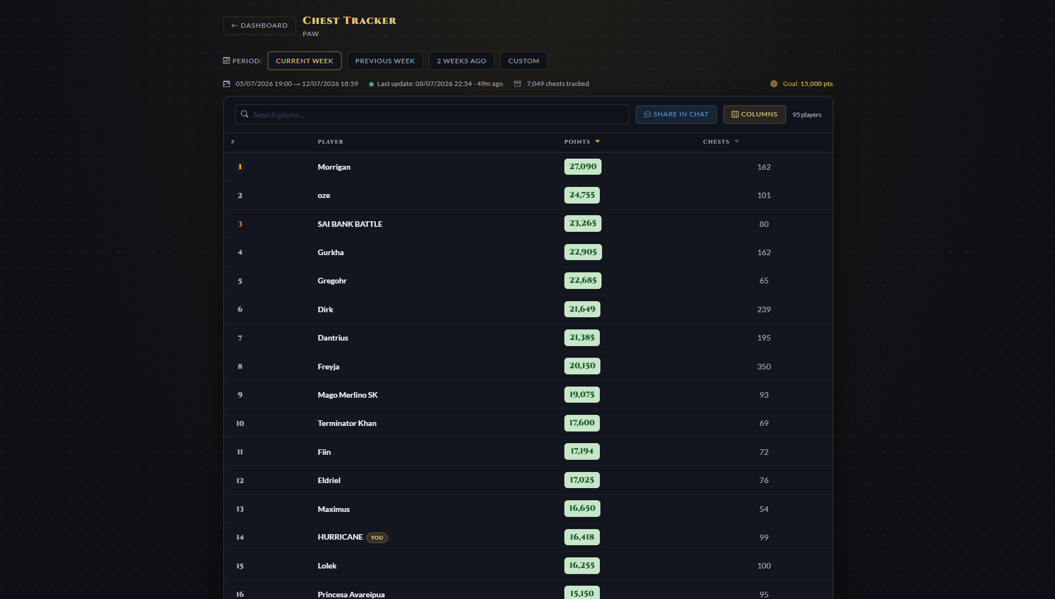This screenshot has height=599, width=1055.
Task: Click the 19,075 points badge
Action: [582, 395]
